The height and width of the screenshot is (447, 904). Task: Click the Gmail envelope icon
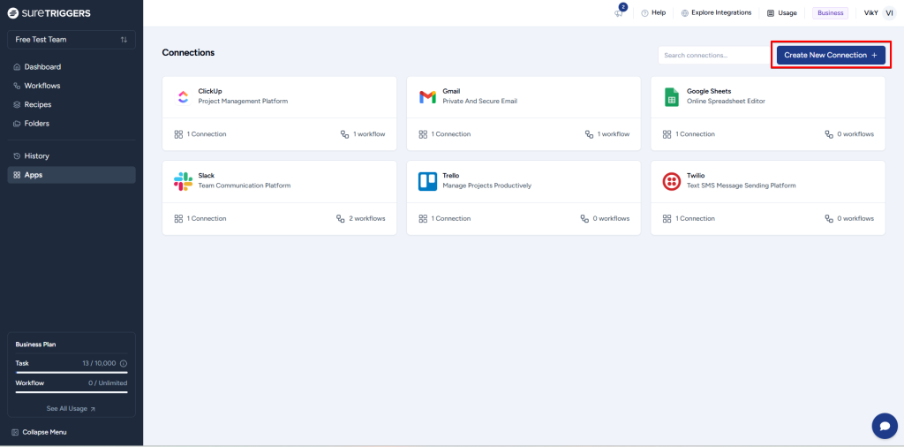[427, 96]
